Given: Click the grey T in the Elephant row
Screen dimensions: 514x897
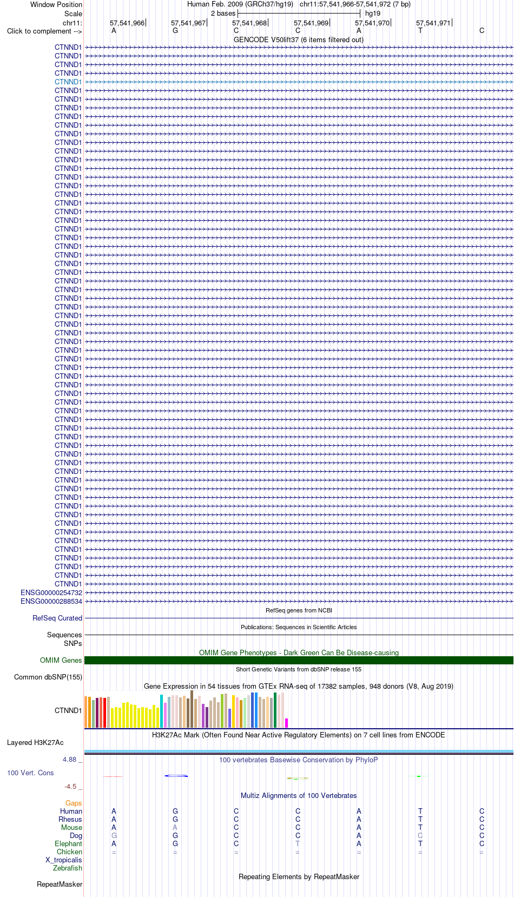Looking at the screenshot, I should [x=298, y=843].
